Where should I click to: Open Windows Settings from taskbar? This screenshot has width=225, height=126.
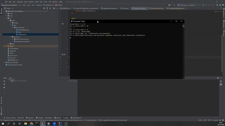pos(49,124)
